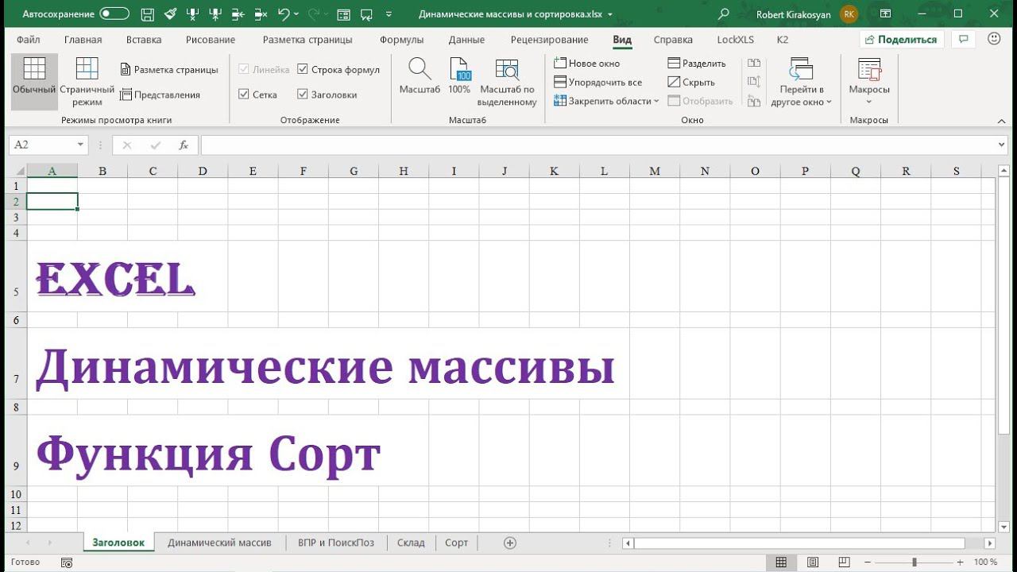
Task: Click the Разметка страницы view button
Action: [169, 69]
